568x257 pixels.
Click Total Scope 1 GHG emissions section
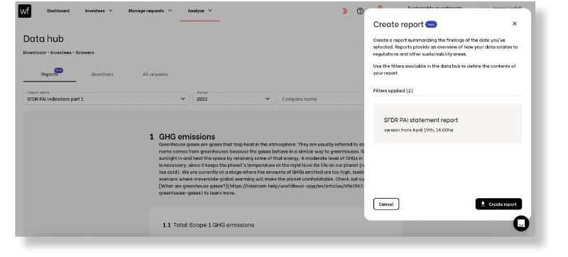click(x=214, y=225)
